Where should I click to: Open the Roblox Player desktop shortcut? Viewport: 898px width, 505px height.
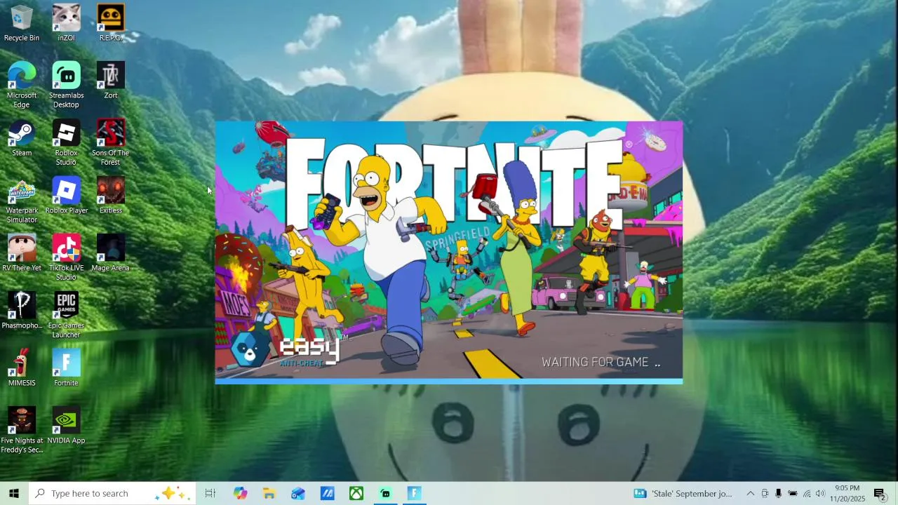tap(66, 196)
